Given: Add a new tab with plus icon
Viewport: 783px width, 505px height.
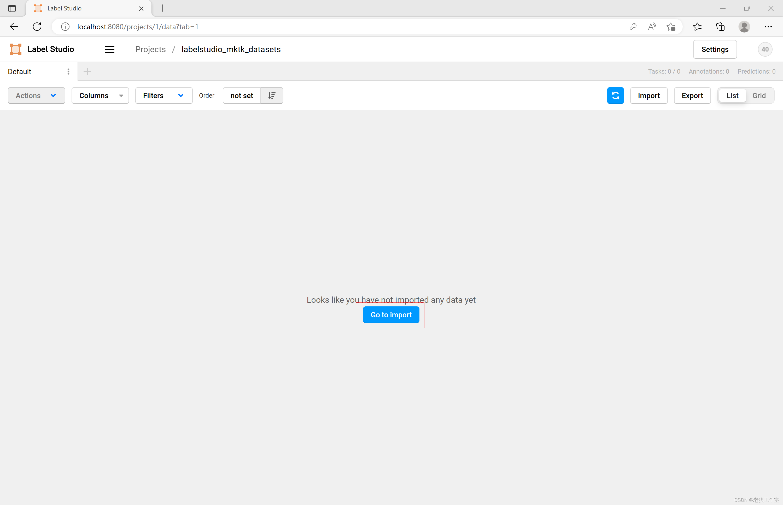Looking at the screenshot, I should click(87, 72).
